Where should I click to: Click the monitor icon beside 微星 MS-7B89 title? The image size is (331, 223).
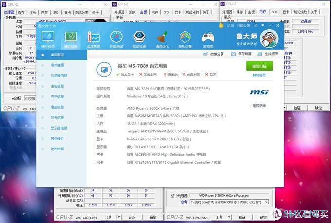pyautogui.click(x=104, y=70)
